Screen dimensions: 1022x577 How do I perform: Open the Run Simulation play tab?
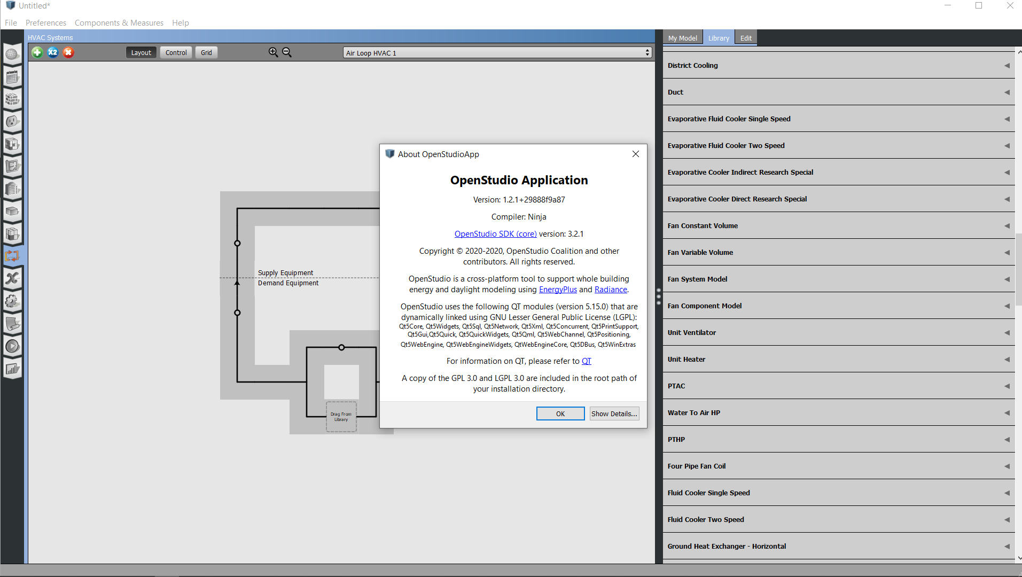click(x=12, y=346)
